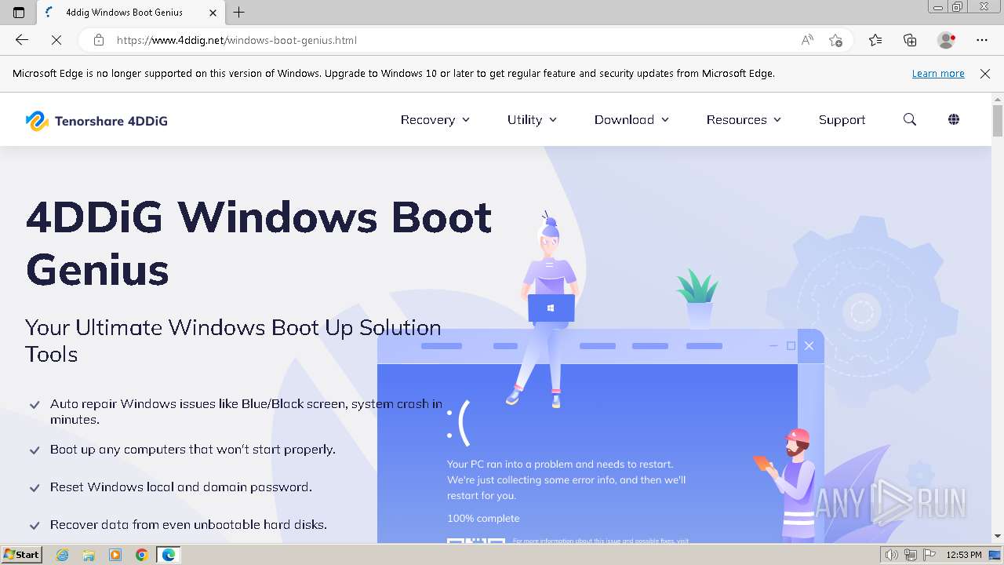1004x565 pixels.
Task: Open the Favorites list icon
Action: (875, 40)
